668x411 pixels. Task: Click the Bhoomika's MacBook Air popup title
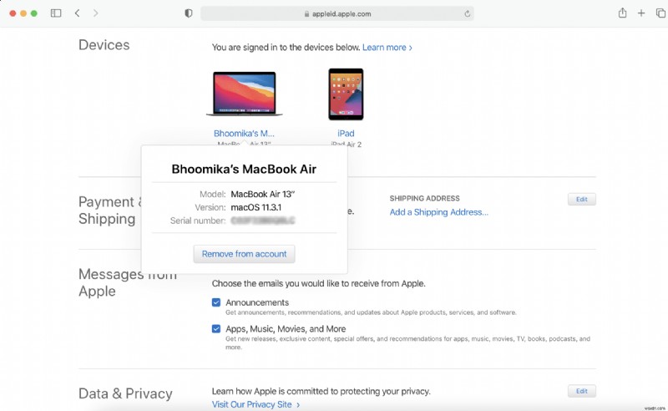pos(244,170)
